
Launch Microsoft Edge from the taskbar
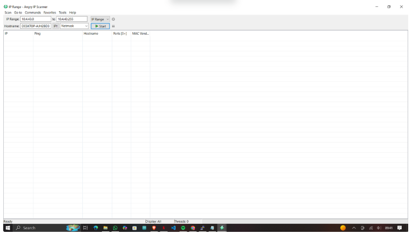pyautogui.click(x=96, y=228)
